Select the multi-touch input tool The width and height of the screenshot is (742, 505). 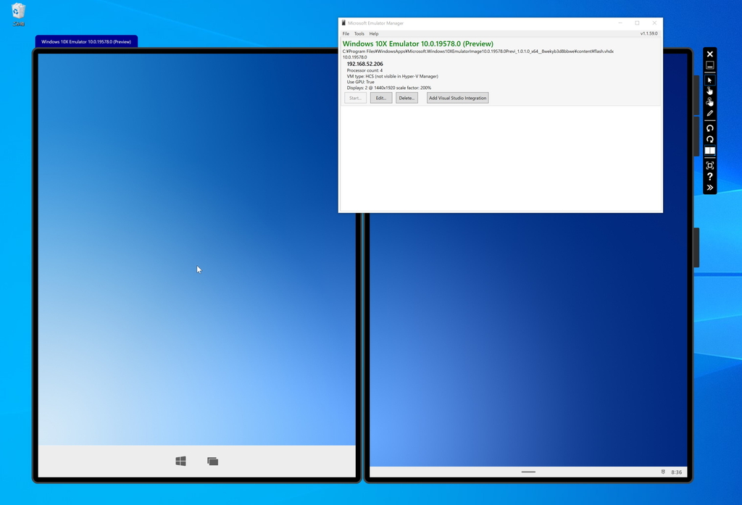pos(710,101)
